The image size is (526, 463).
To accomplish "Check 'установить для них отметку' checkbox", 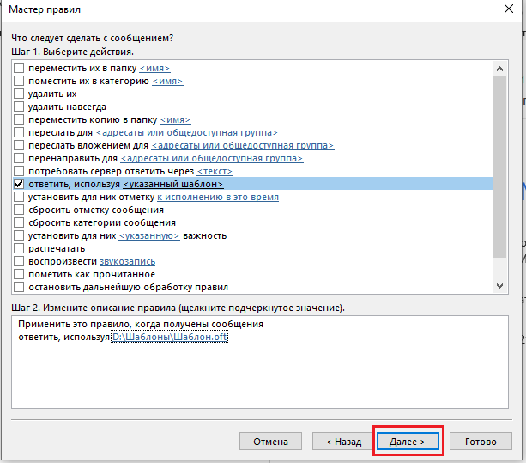I will [19, 197].
